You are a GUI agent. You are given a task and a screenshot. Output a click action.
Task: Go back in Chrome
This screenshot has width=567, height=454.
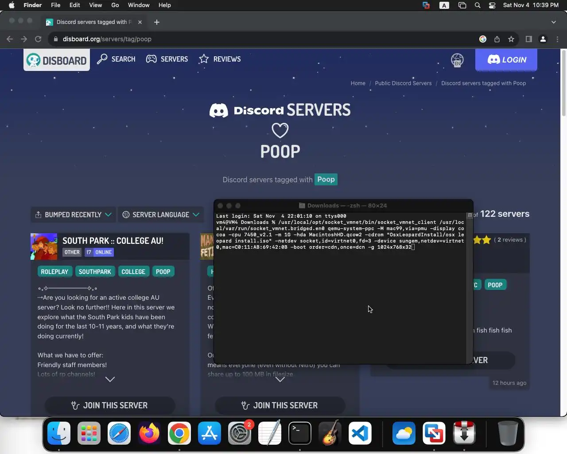(x=10, y=39)
